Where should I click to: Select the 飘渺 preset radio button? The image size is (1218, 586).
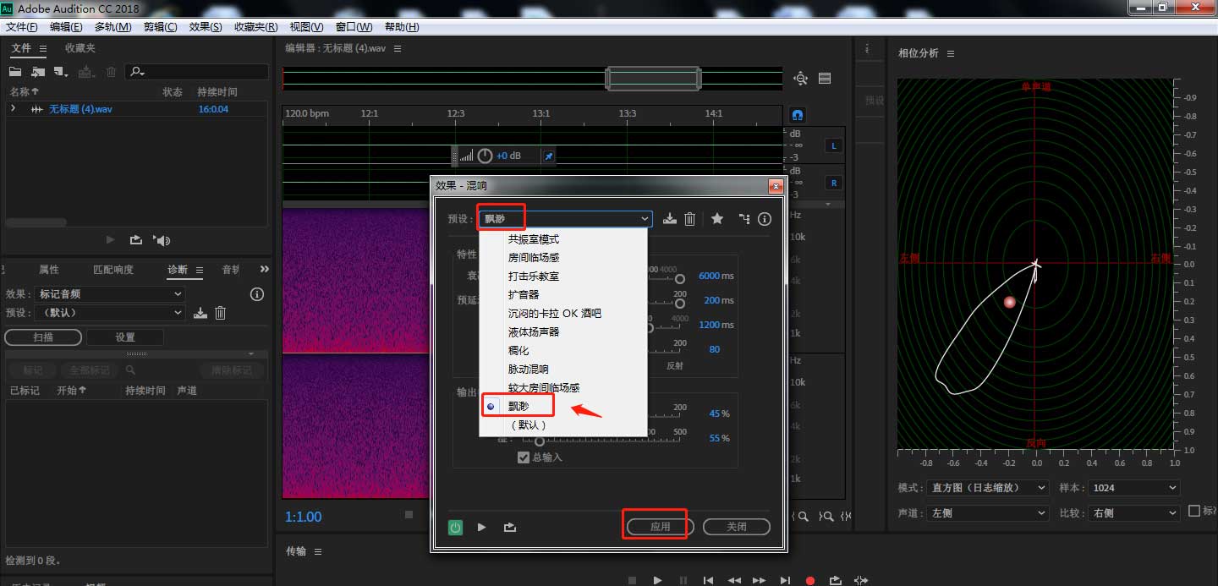pos(491,405)
